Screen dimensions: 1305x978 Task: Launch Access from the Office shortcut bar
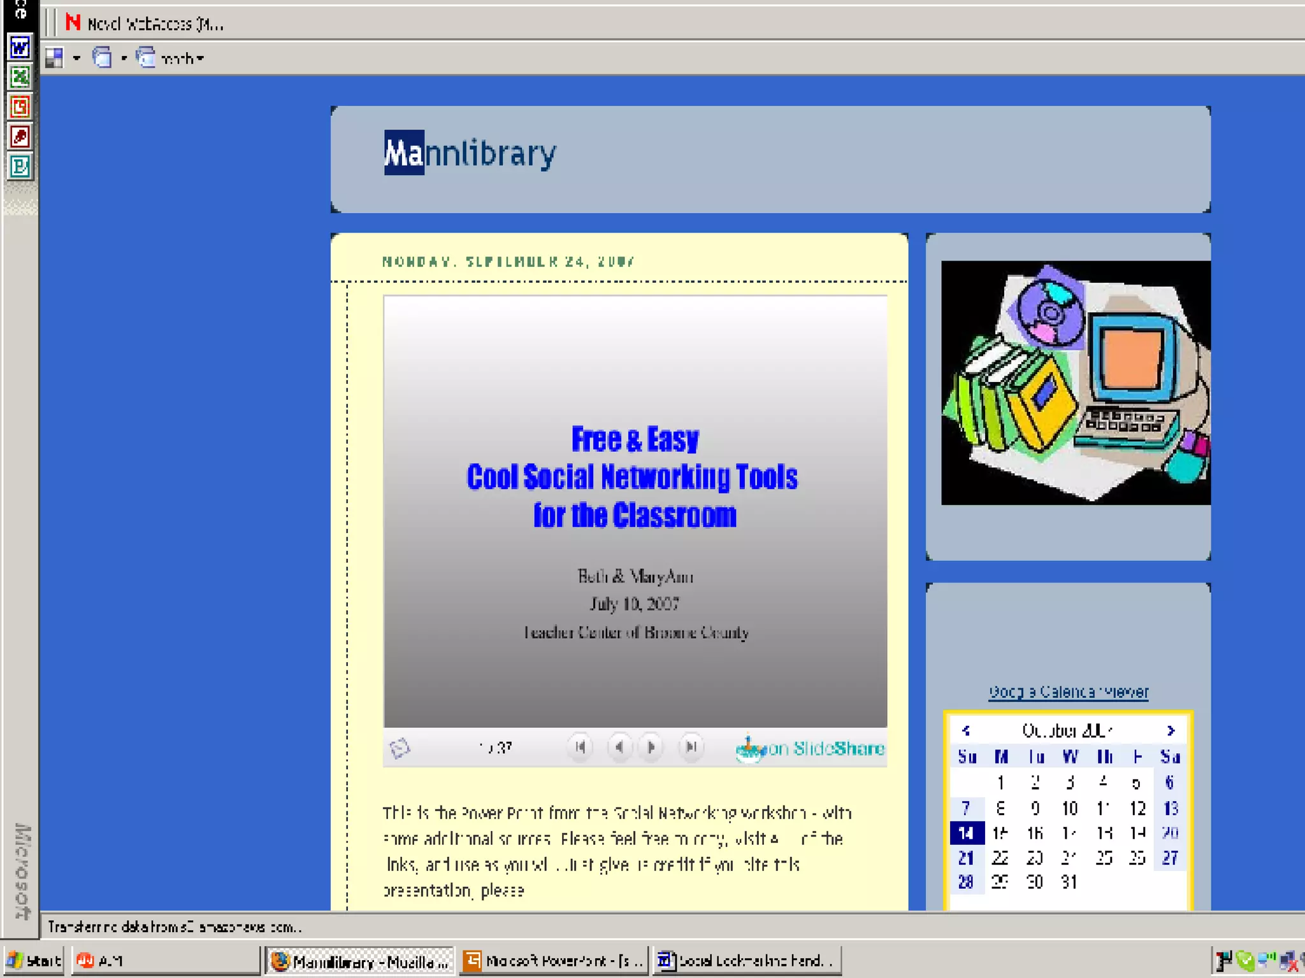tap(20, 136)
